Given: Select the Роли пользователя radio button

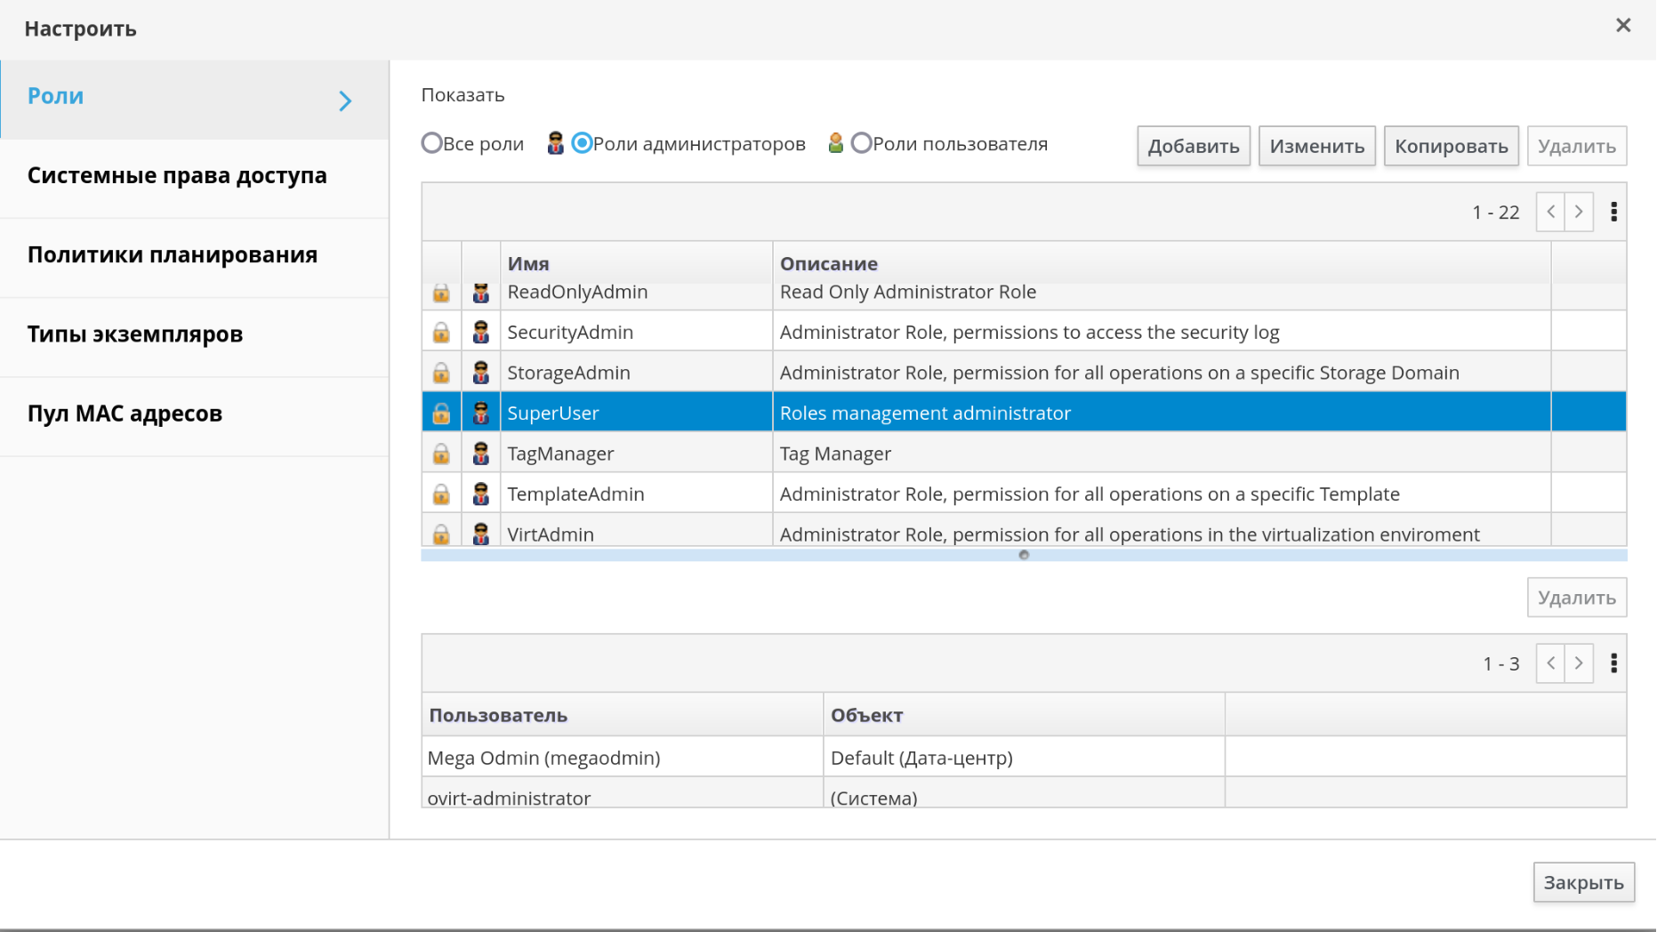Looking at the screenshot, I should (861, 144).
